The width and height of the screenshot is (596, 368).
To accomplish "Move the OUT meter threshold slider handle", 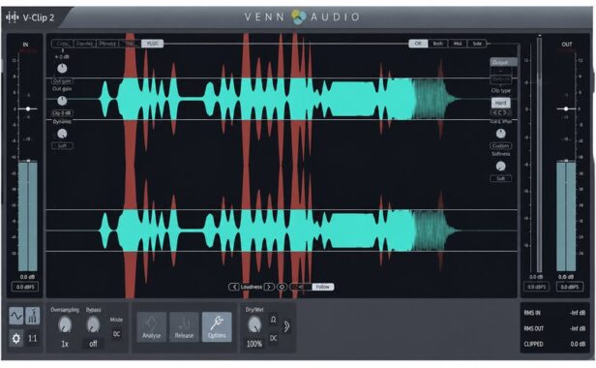I will (566, 108).
